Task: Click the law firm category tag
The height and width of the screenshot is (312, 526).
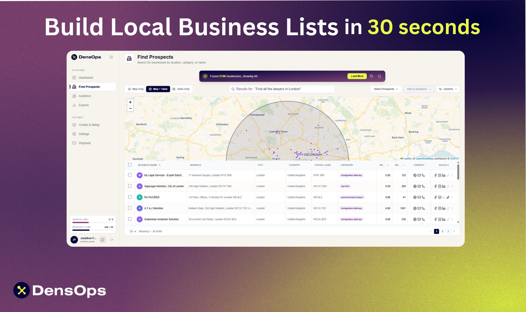Action: coord(345,186)
